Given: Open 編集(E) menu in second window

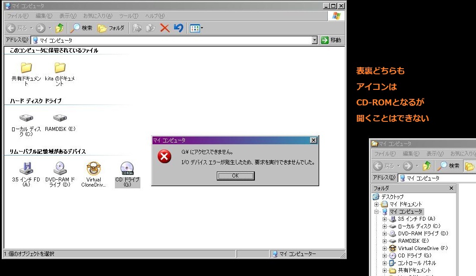Looking at the screenshot, I should (411, 154).
